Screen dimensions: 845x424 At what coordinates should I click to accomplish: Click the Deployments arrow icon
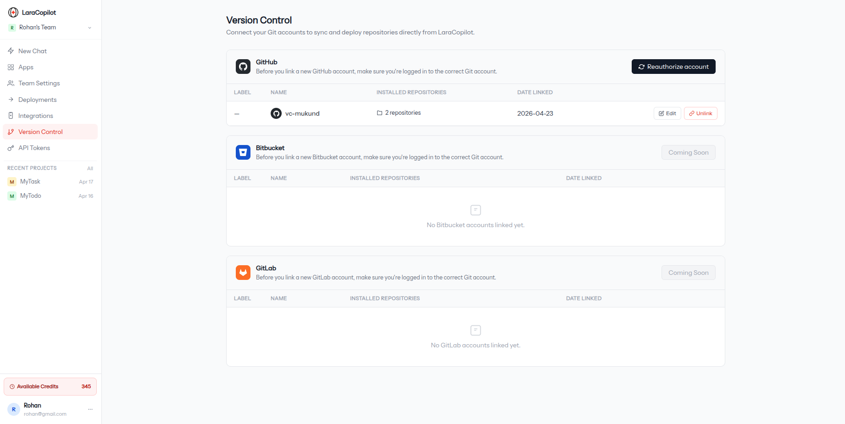[11, 100]
